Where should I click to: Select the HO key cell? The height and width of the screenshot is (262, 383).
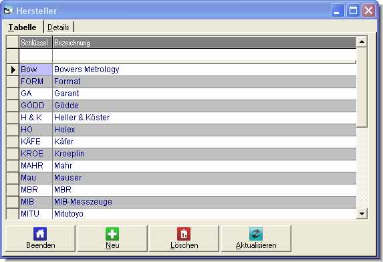[x=35, y=130]
